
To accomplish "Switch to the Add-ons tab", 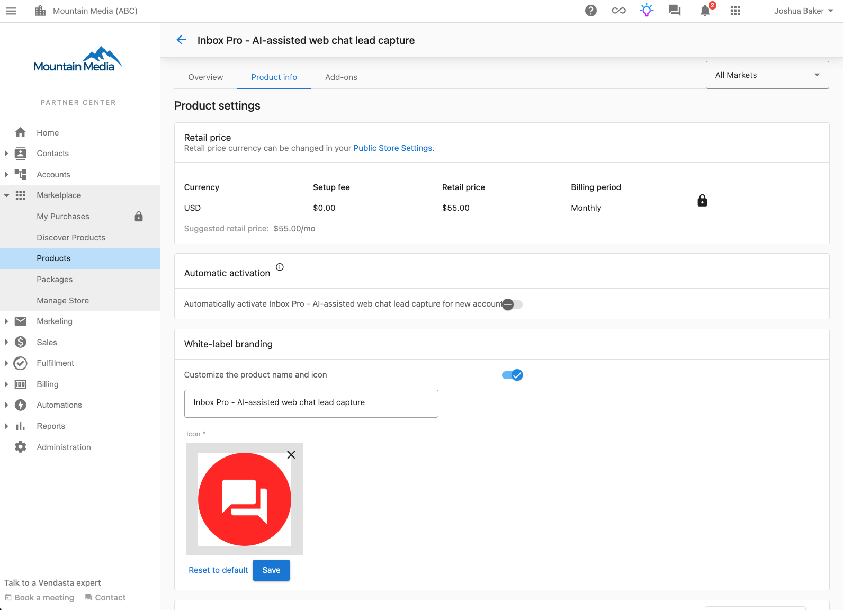I will [341, 77].
